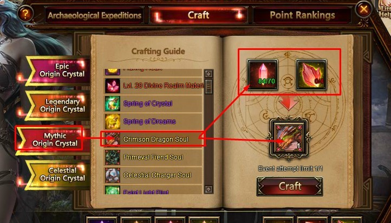Select the Primeval Fiend Soul icon
The height and width of the screenshot is (223, 391).
(x=113, y=157)
